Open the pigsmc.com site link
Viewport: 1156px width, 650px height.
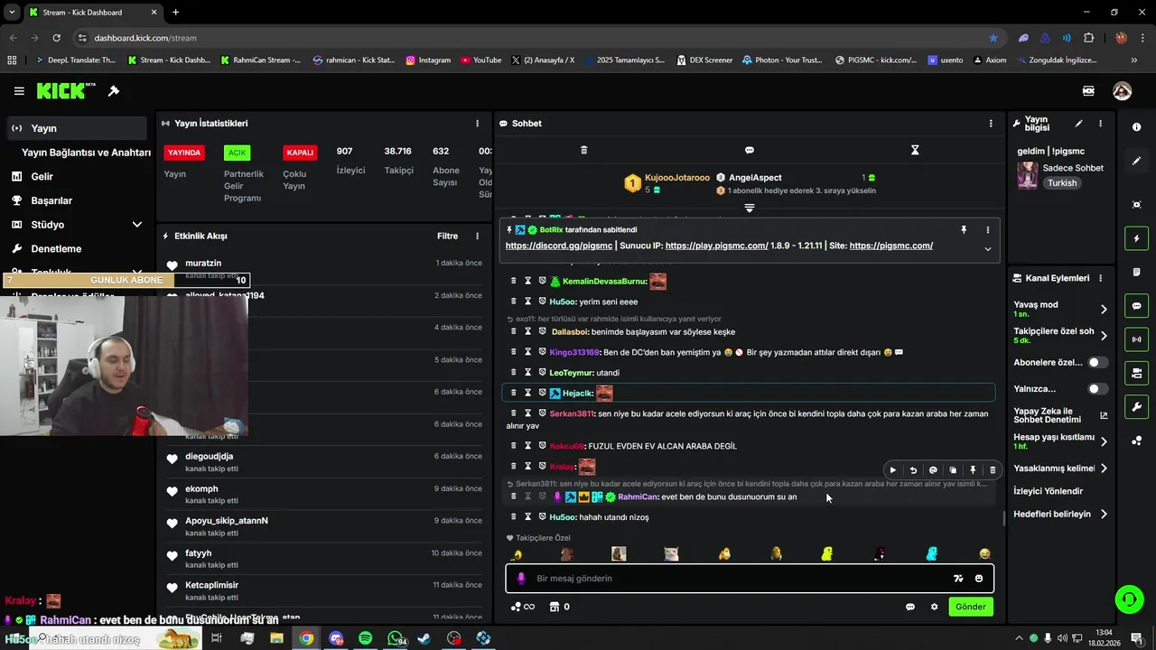(891, 246)
